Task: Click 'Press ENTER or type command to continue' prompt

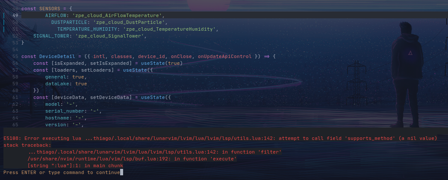Action: coord(62,173)
